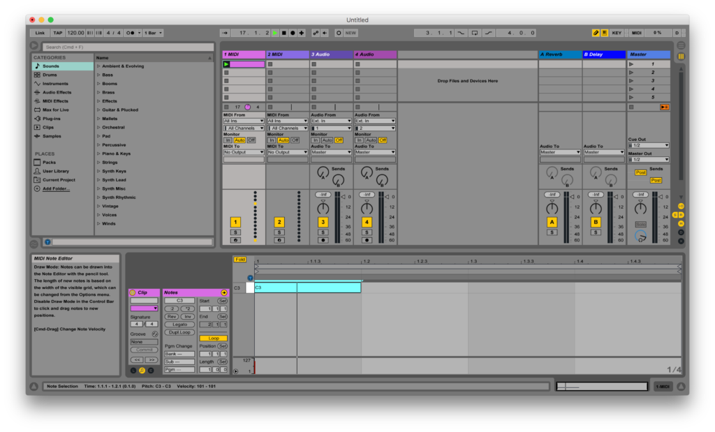Switch to the Envelopes view in clip panel
Viewport: 715px width, 432px height.
point(151,371)
